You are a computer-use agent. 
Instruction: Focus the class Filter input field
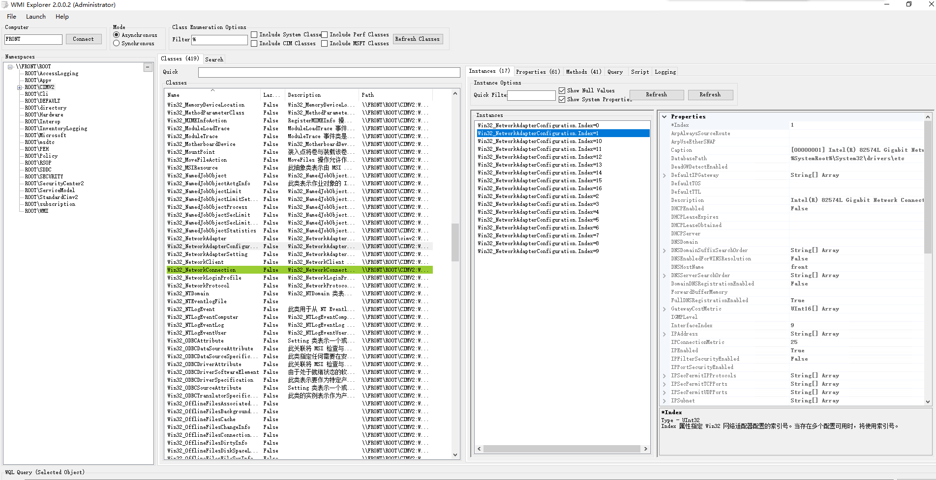tap(219, 39)
